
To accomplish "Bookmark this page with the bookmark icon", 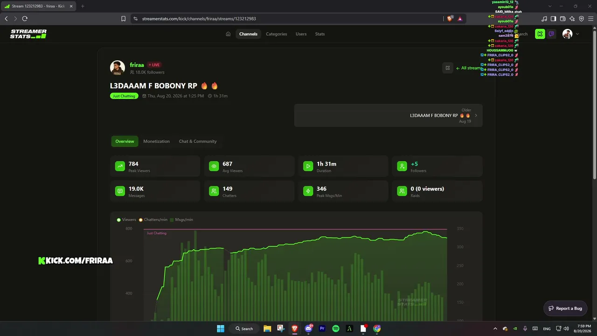I will click(x=123, y=19).
